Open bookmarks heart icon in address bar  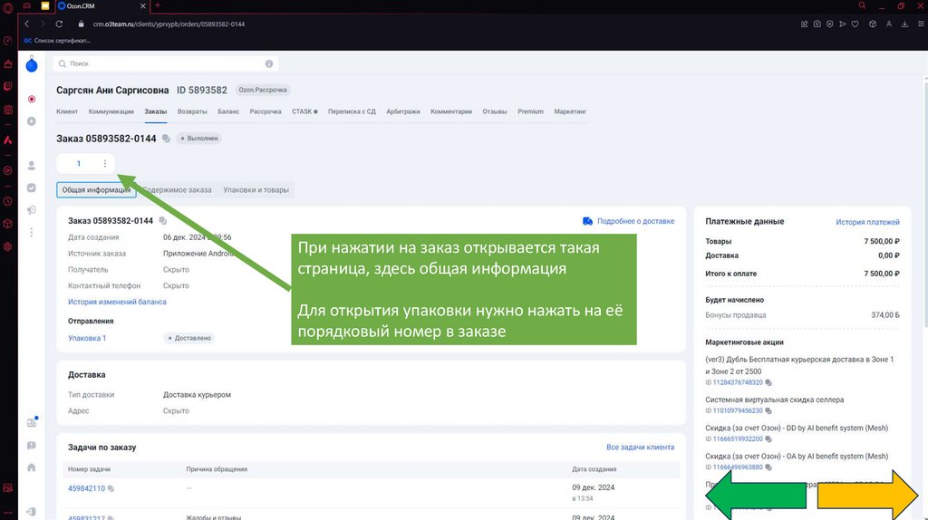click(855, 24)
